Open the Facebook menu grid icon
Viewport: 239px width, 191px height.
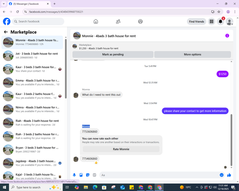click(211, 21)
